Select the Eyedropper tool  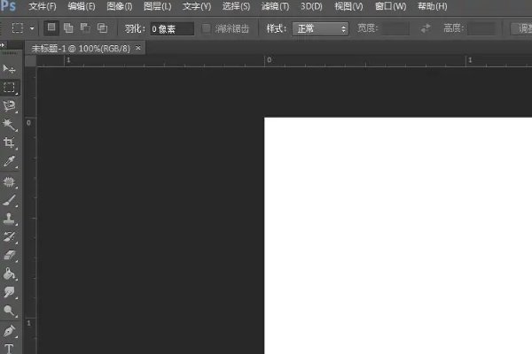tap(10, 162)
